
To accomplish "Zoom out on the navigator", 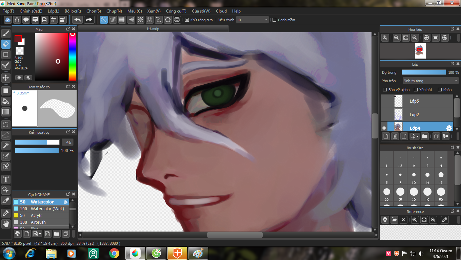I will tap(415, 38).
